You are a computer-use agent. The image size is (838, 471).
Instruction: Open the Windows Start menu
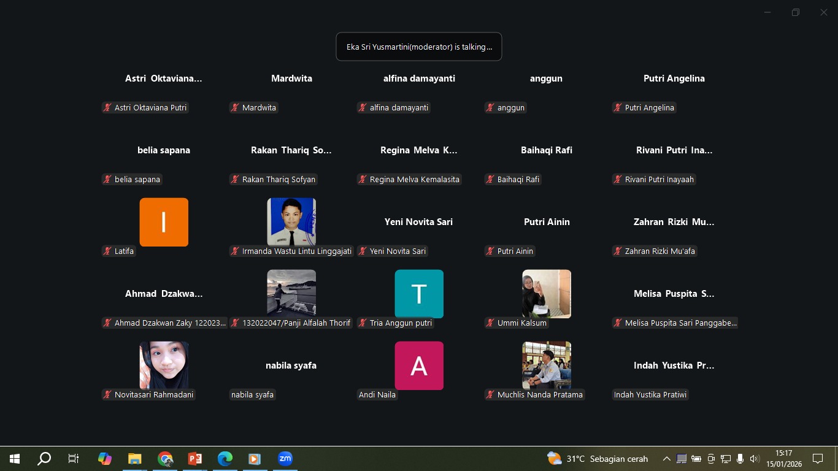tap(15, 459)
